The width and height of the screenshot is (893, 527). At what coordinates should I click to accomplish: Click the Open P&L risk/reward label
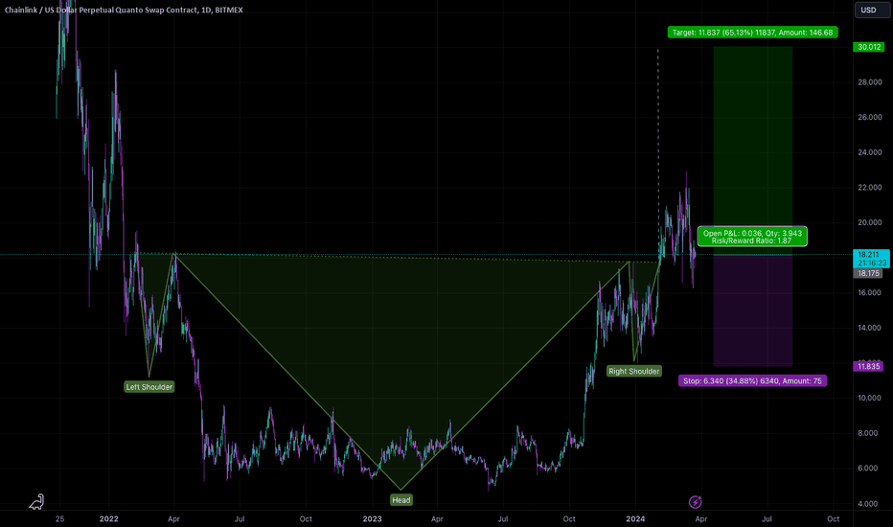752,237
